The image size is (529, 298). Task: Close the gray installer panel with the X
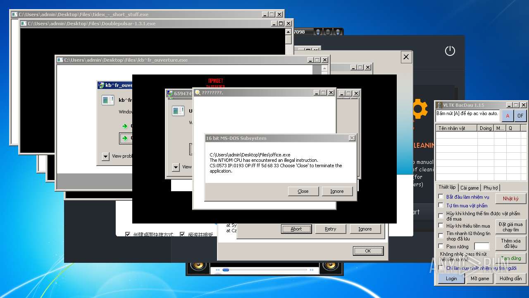tap(406, 57)
